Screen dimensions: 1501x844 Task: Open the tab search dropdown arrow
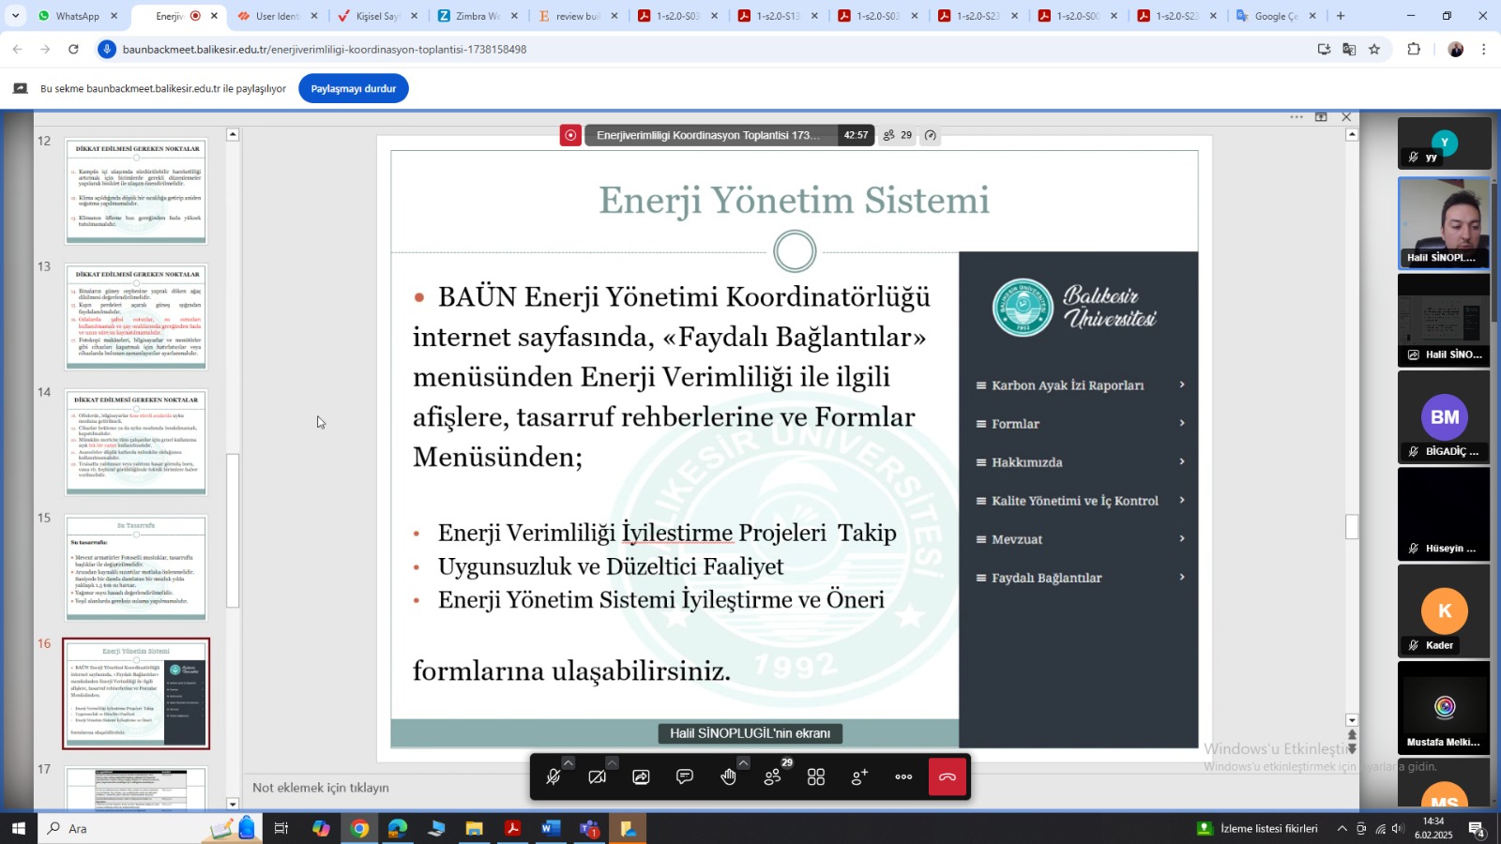pos(15,16)
